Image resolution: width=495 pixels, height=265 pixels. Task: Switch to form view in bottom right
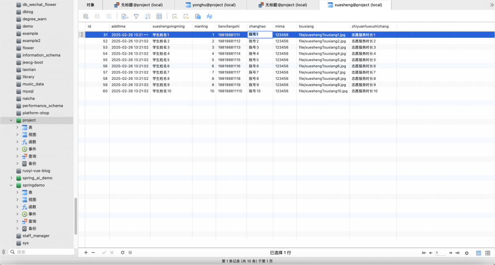pos(487,253)
